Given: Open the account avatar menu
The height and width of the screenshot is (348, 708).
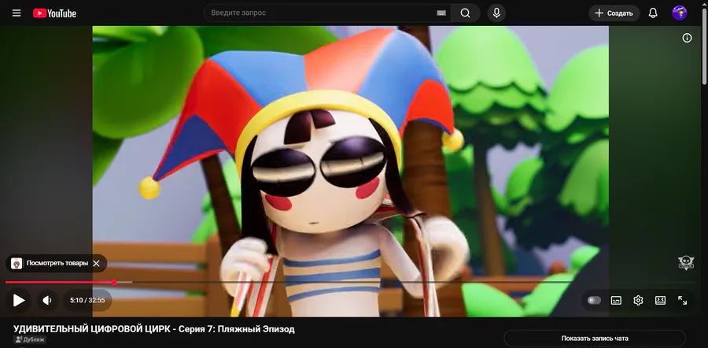Looking at the screenshot, I should [680, 13].
